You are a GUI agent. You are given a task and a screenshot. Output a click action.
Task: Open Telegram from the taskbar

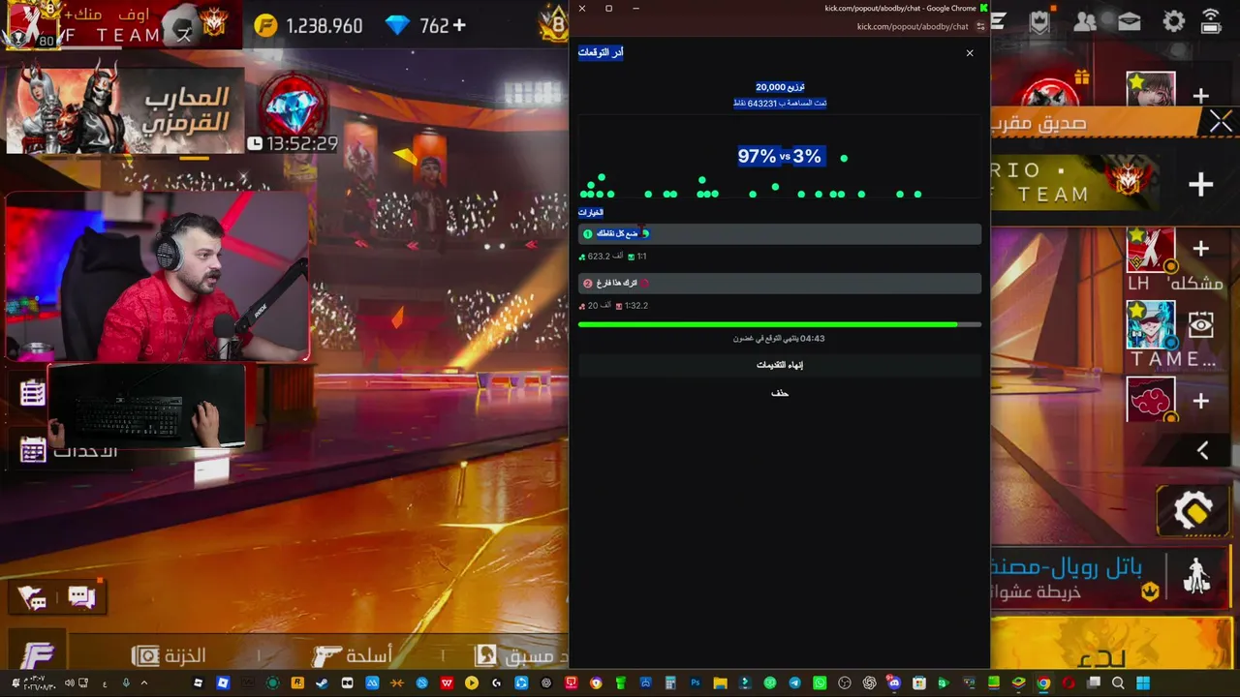[794, 683]
